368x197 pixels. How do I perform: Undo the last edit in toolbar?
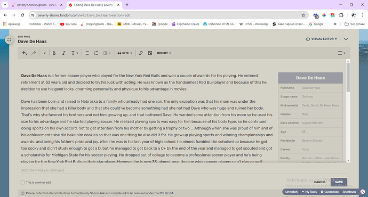(x=25, y=53)
